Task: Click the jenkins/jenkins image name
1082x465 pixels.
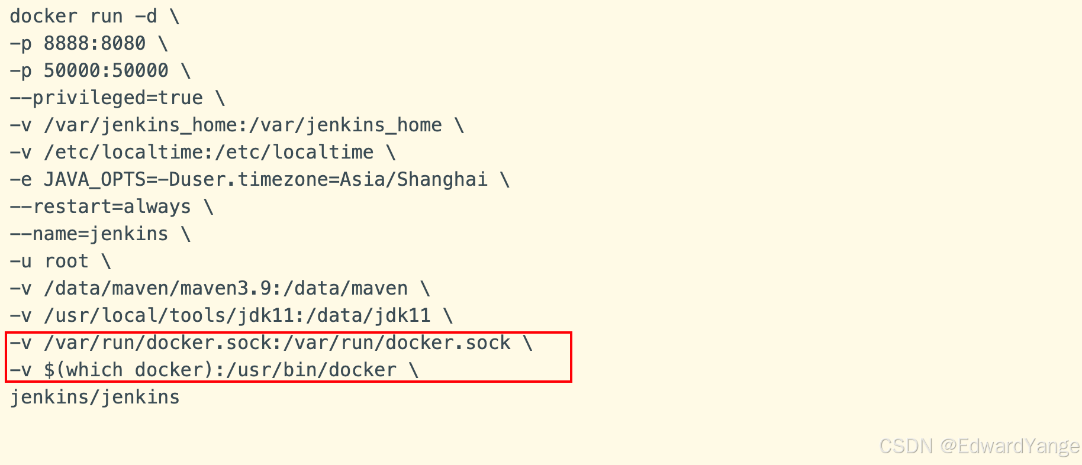Action: coord(95,398)
